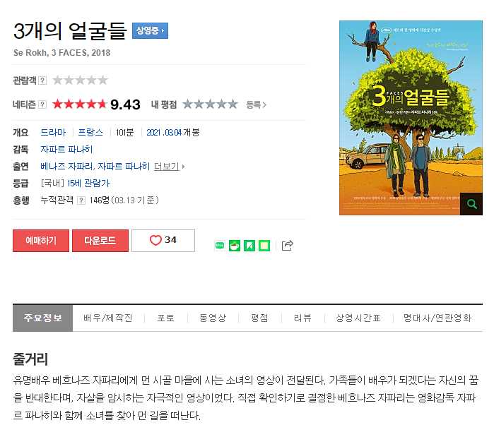This screenshot has width=494, height=437.
Task: Share to Naver Cafe coffee-cup icon
Action: tap(235, 246)
